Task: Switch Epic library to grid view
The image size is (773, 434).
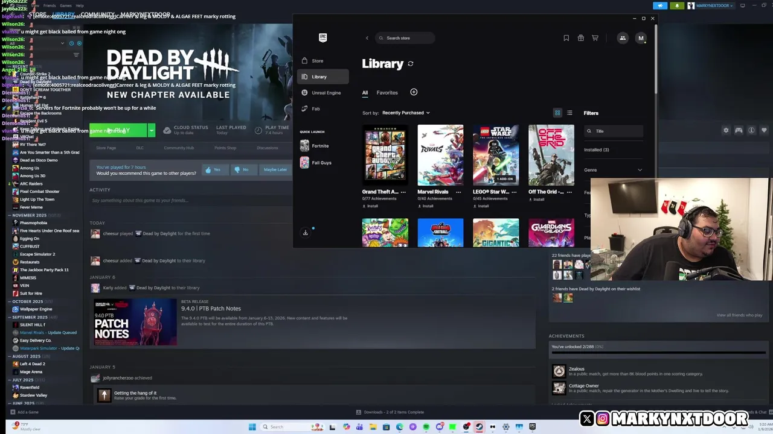Action: (x=557, y=113)
